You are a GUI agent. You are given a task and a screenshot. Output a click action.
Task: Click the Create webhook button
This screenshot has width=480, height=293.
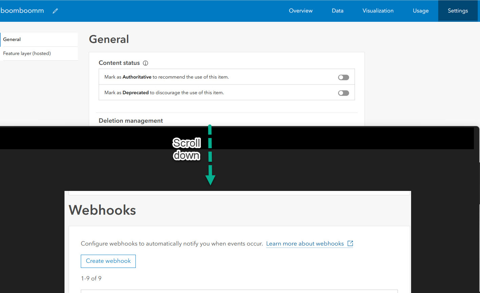tap(108, 261)
